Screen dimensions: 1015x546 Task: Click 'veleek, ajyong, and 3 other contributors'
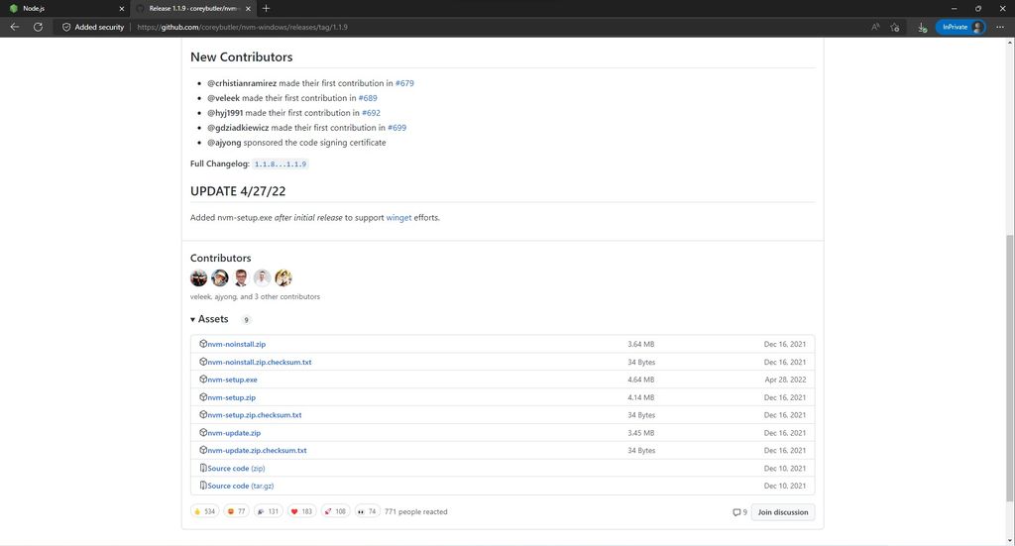255,297
